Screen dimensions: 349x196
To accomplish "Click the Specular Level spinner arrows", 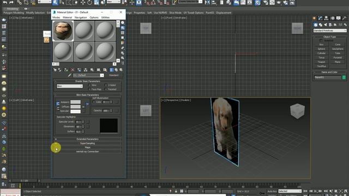I will coord(83,122).
